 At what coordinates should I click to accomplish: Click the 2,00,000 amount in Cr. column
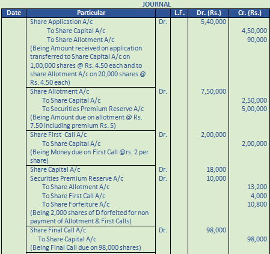point(254,144)
